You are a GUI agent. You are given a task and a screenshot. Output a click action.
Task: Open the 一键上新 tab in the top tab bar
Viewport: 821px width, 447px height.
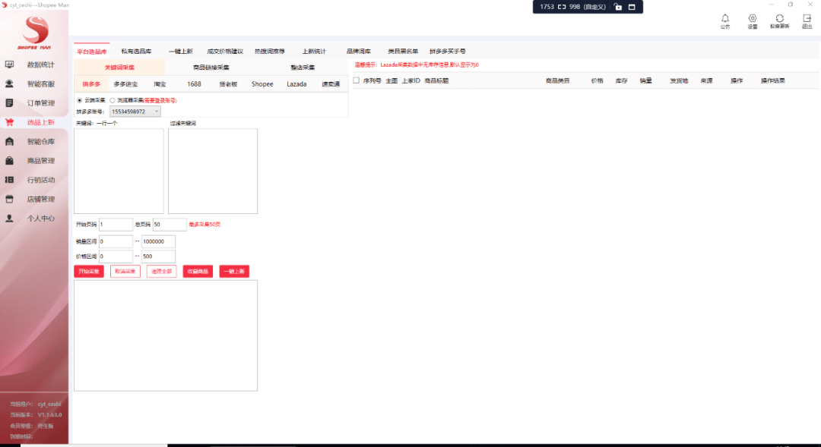(x=181, y=52)
